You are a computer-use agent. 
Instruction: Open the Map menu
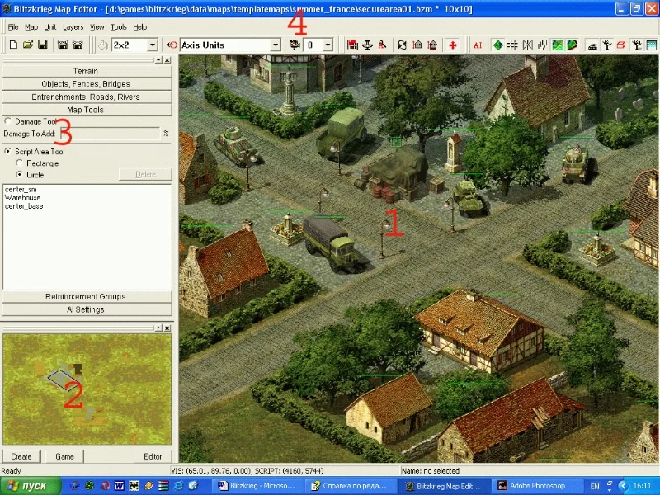coord(31,27)
